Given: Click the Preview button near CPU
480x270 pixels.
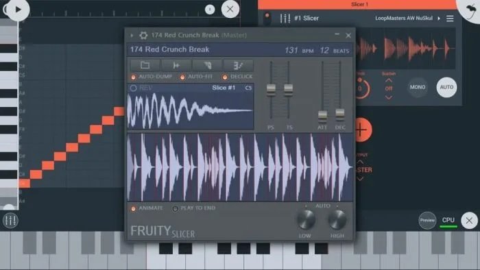Looking at the screenshot, I should [427, 220].
